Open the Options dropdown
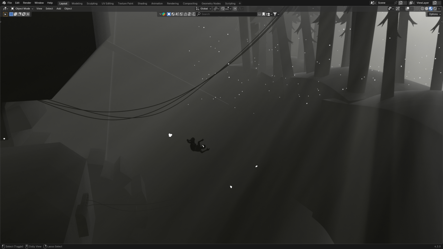Screen dimensions: 443x249 tap(435, 14)
